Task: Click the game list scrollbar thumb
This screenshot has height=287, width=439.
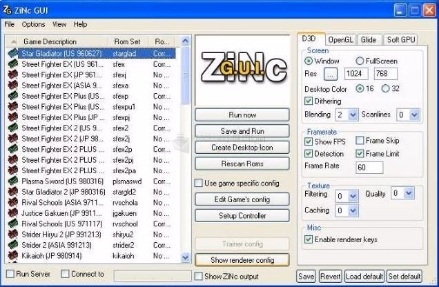Action: (185, 76)
